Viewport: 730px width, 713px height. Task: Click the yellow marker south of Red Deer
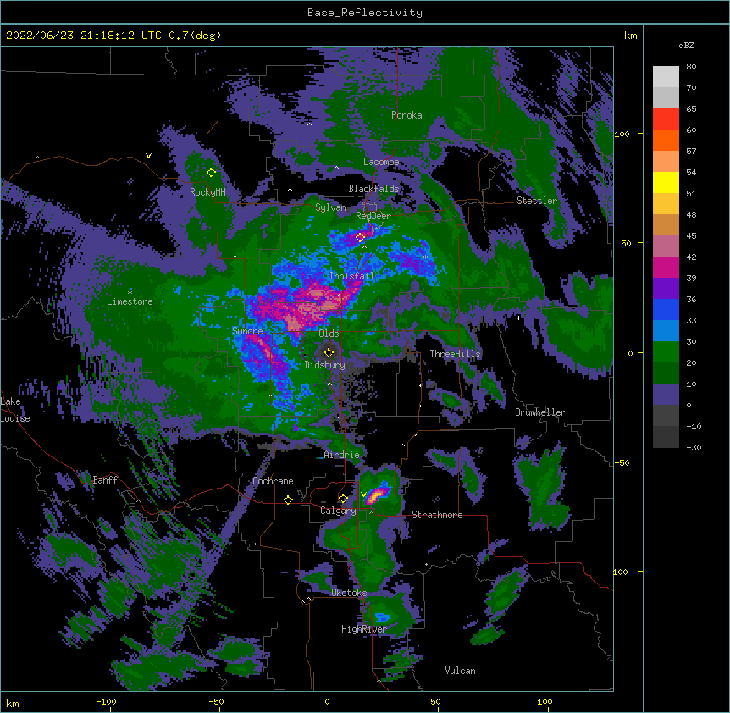(360, 238)
